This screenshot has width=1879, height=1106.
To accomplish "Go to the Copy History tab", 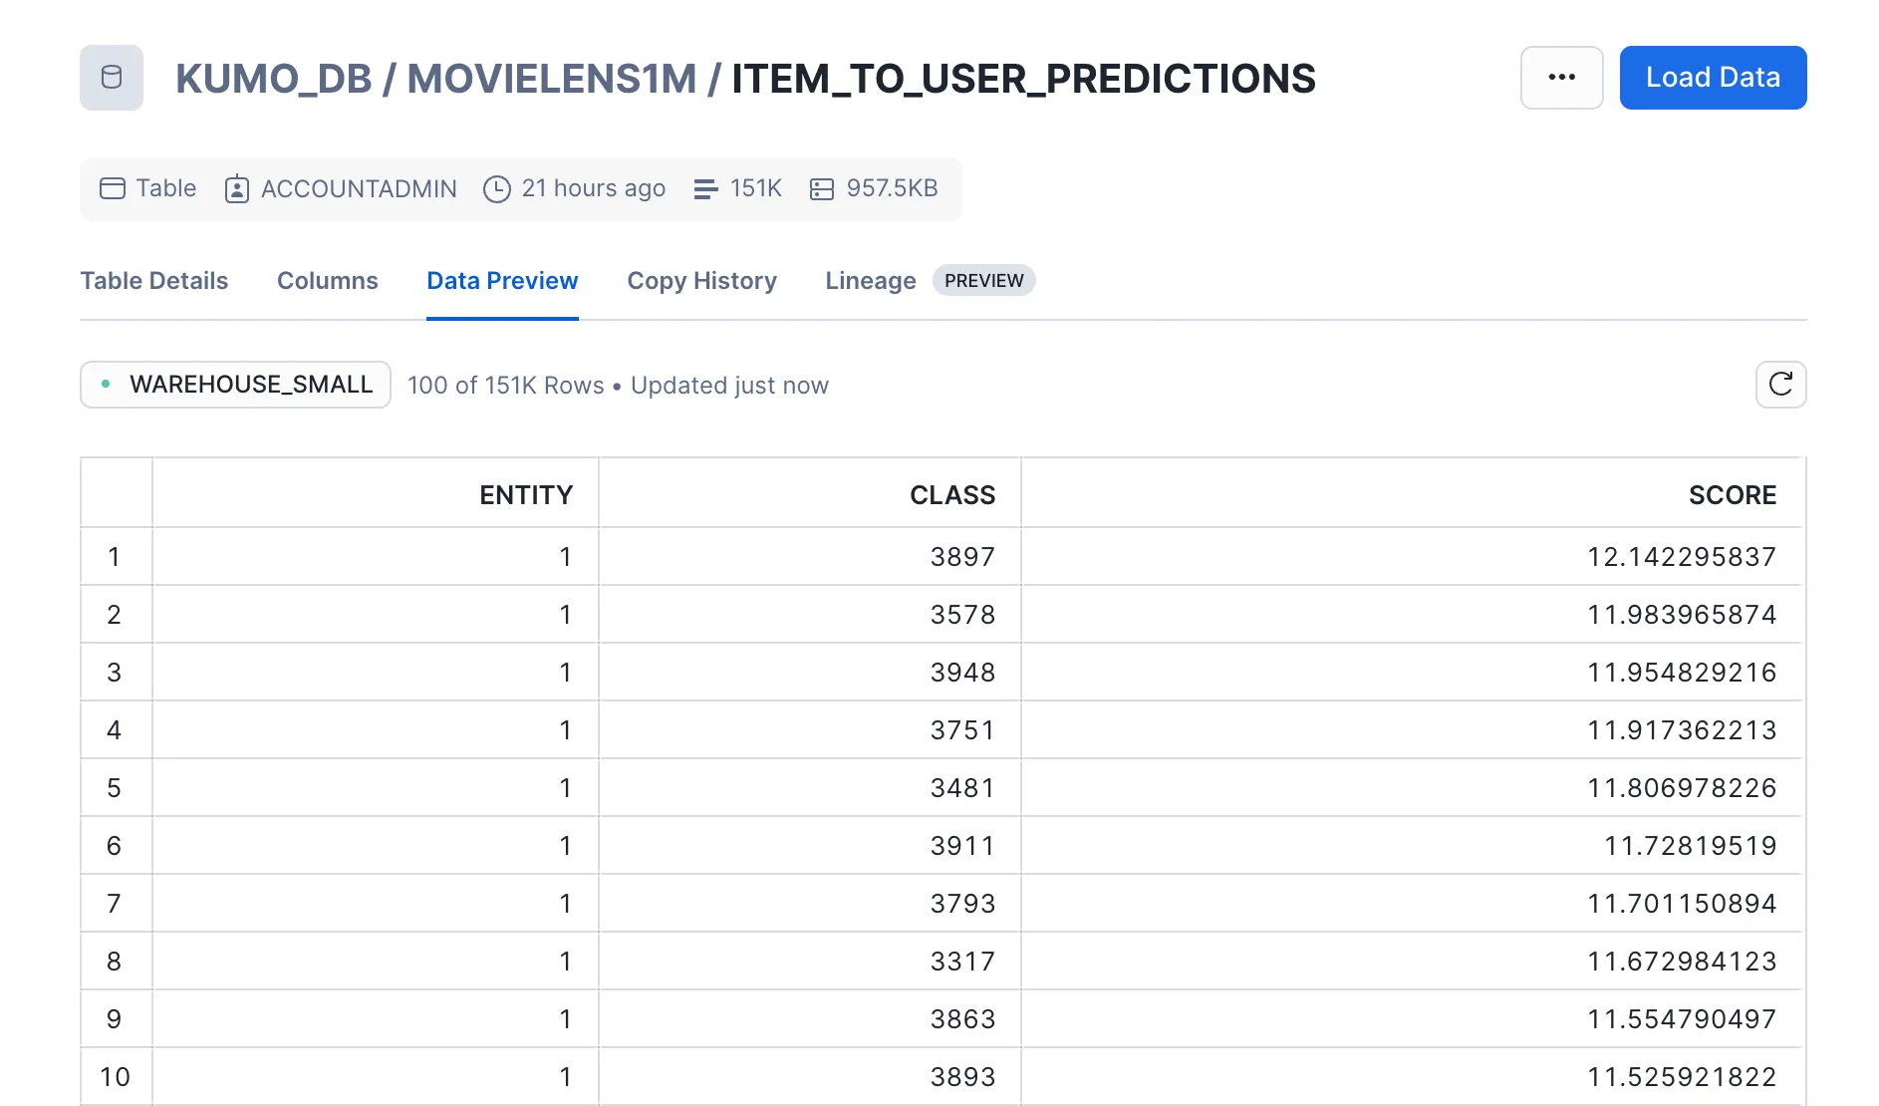I will click(x=701, y=281).
